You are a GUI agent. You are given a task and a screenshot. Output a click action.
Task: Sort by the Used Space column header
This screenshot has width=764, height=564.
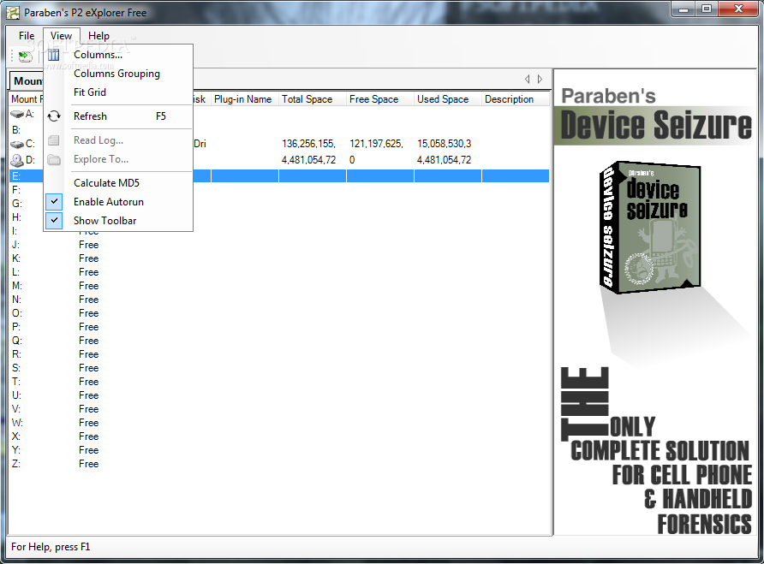(448, 99)
